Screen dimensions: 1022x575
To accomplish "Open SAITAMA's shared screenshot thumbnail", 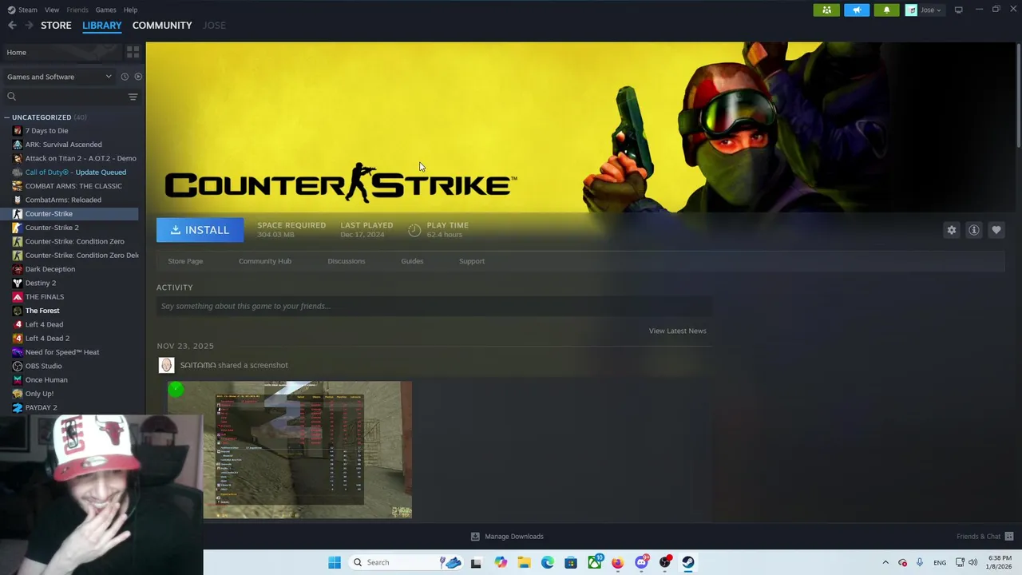I will pos(290,450).
